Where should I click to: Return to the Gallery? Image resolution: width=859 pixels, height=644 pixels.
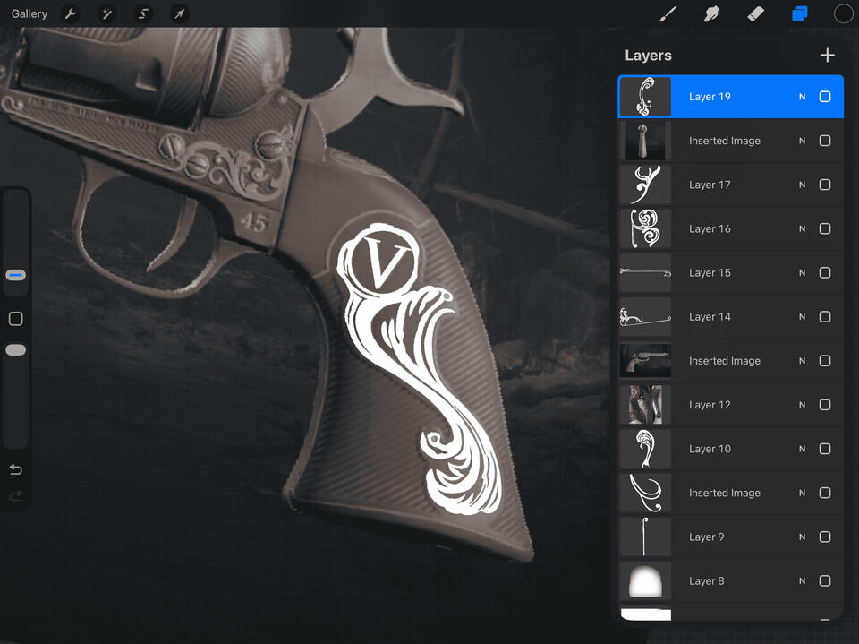[30, 14]
